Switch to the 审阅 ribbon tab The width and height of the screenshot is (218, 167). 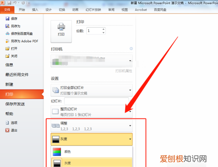point(111,10)
